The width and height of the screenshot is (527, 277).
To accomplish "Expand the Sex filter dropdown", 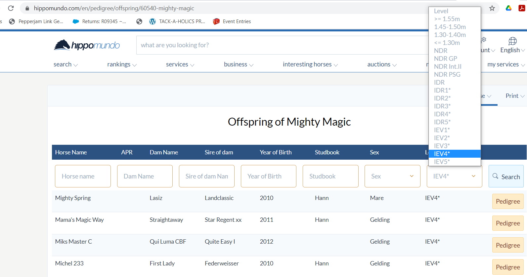I will click(392, 176).
